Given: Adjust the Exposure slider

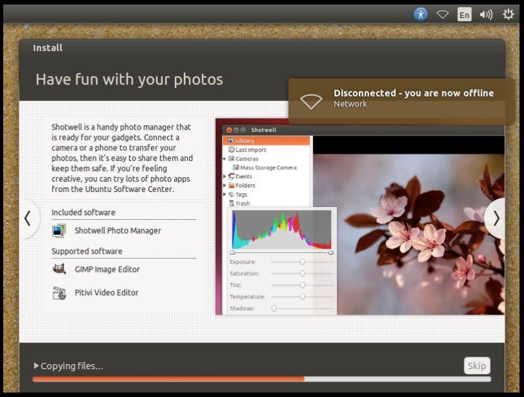Looking at the screenshot, I should point(302,261).
